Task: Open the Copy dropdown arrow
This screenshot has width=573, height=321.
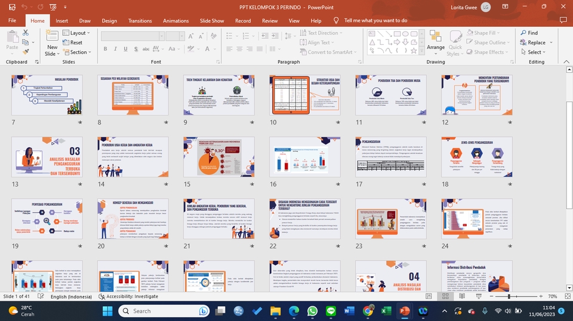Action: (33, 43)
